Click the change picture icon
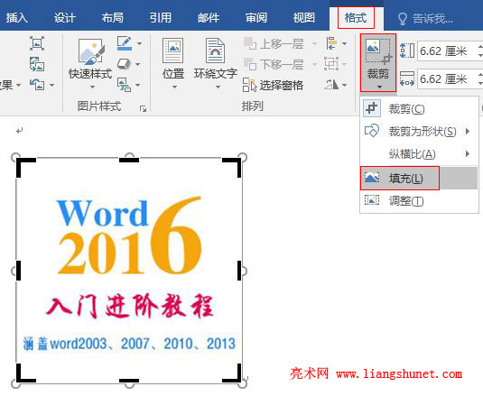 (37, 64)
